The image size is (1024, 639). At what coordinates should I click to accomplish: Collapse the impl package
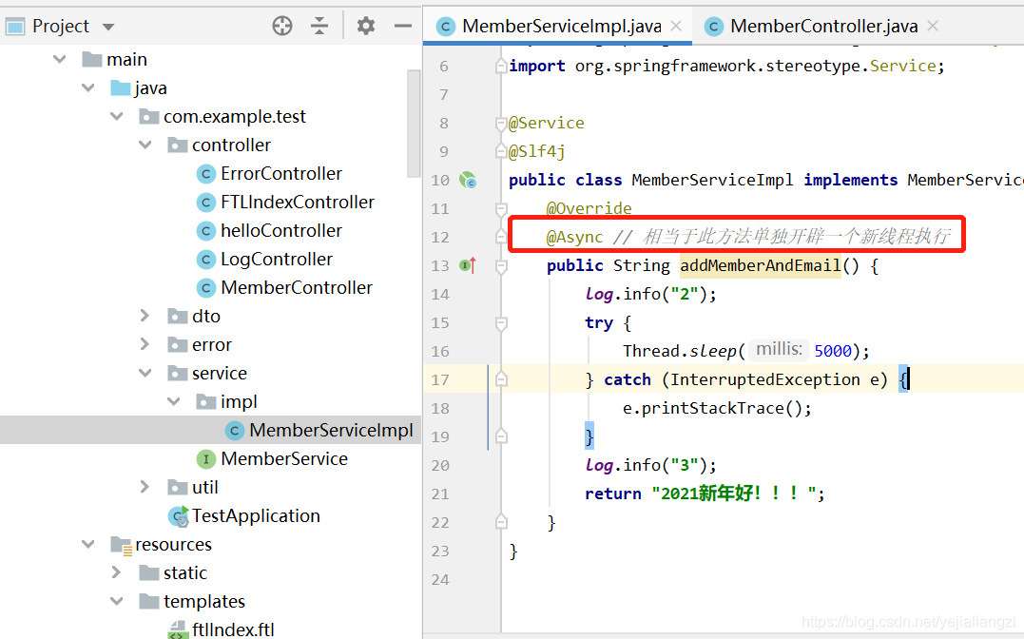(174, 402)
